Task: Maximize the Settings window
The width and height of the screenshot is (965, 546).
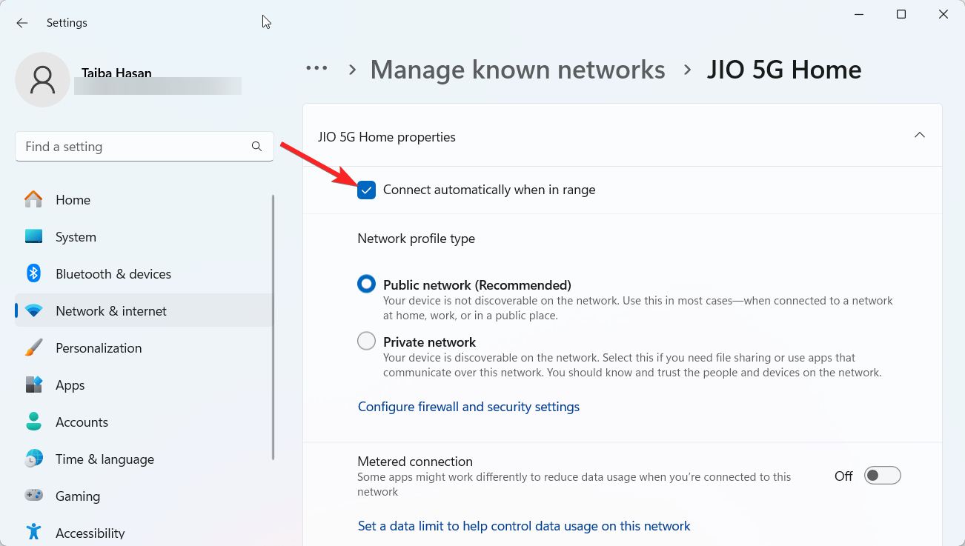Action: point(901,14)
